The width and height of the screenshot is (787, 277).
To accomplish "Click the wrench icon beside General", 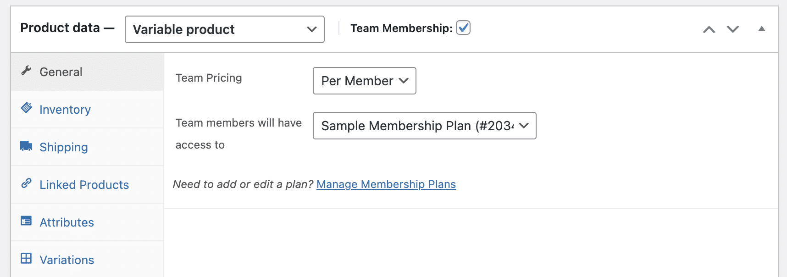I will point(27,71).
